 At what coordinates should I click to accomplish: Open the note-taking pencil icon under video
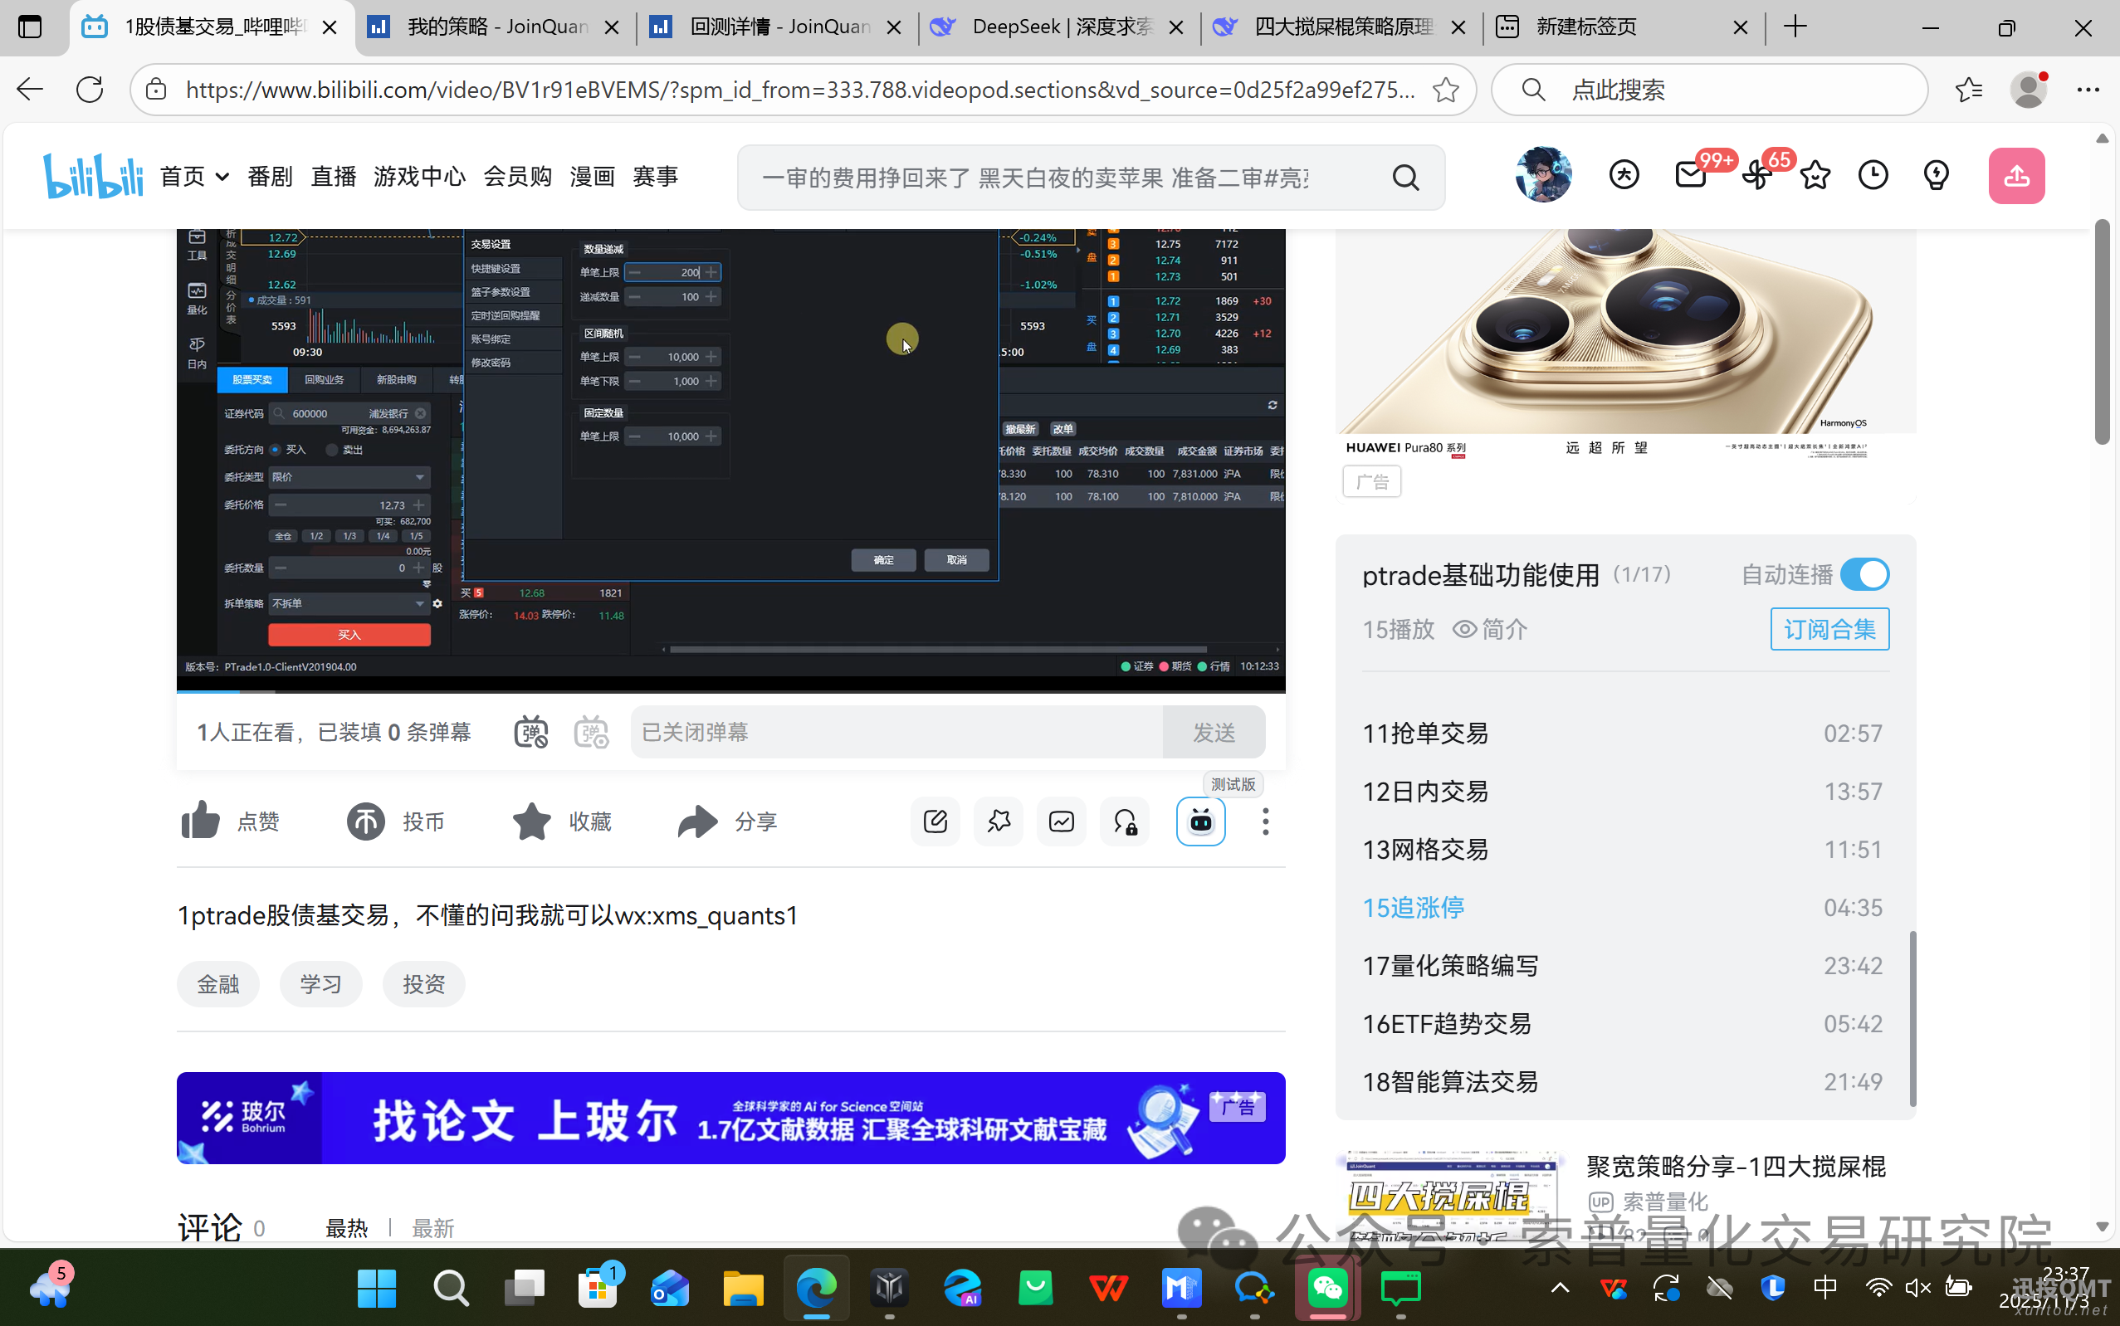coord(935,821)
